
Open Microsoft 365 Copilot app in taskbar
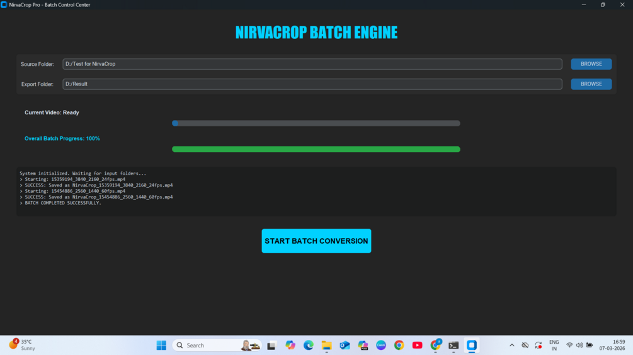click(x=363, y=346)
